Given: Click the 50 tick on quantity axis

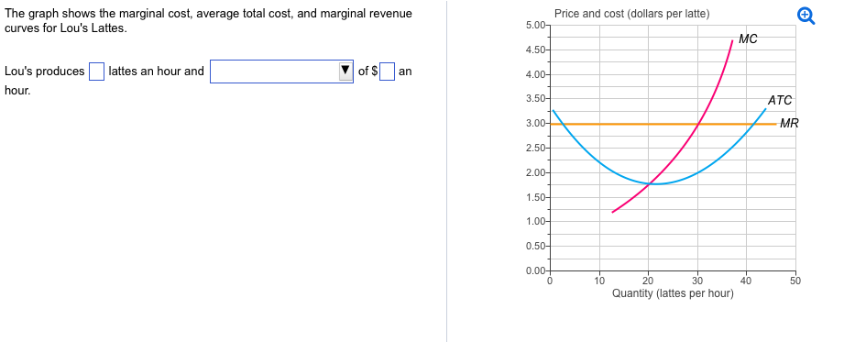Looking at the screenshot, I should 795,281.
